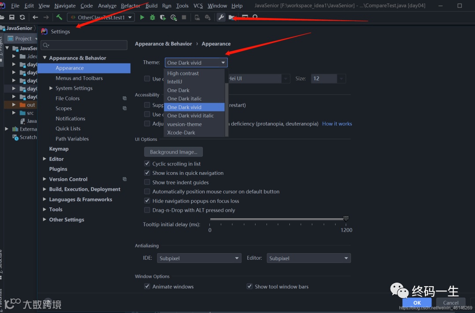
Task: Enable Automatically position mouse cursor checkbox
Action: coord(147,191)
